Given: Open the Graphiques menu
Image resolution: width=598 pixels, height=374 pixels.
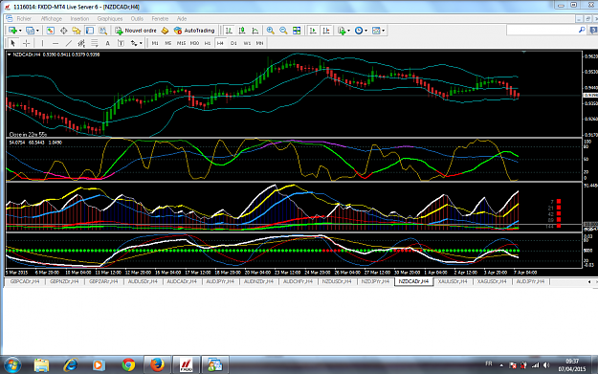Looking at the screenshot, I should [110, 19].
